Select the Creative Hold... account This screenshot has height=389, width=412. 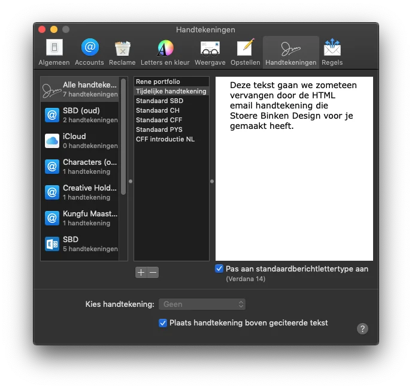point(80,192)
